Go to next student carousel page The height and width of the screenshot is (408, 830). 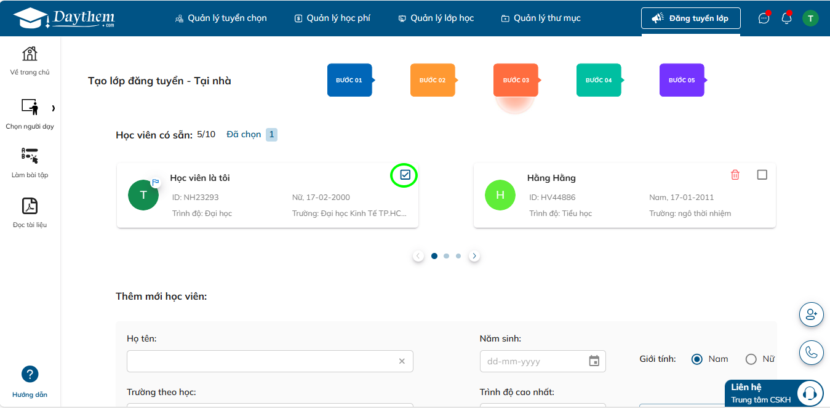pyautogui.click(x=474, y=256)
